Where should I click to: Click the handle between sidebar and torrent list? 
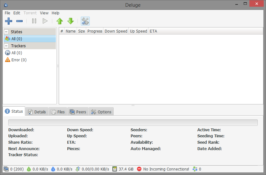click(58, 66)
